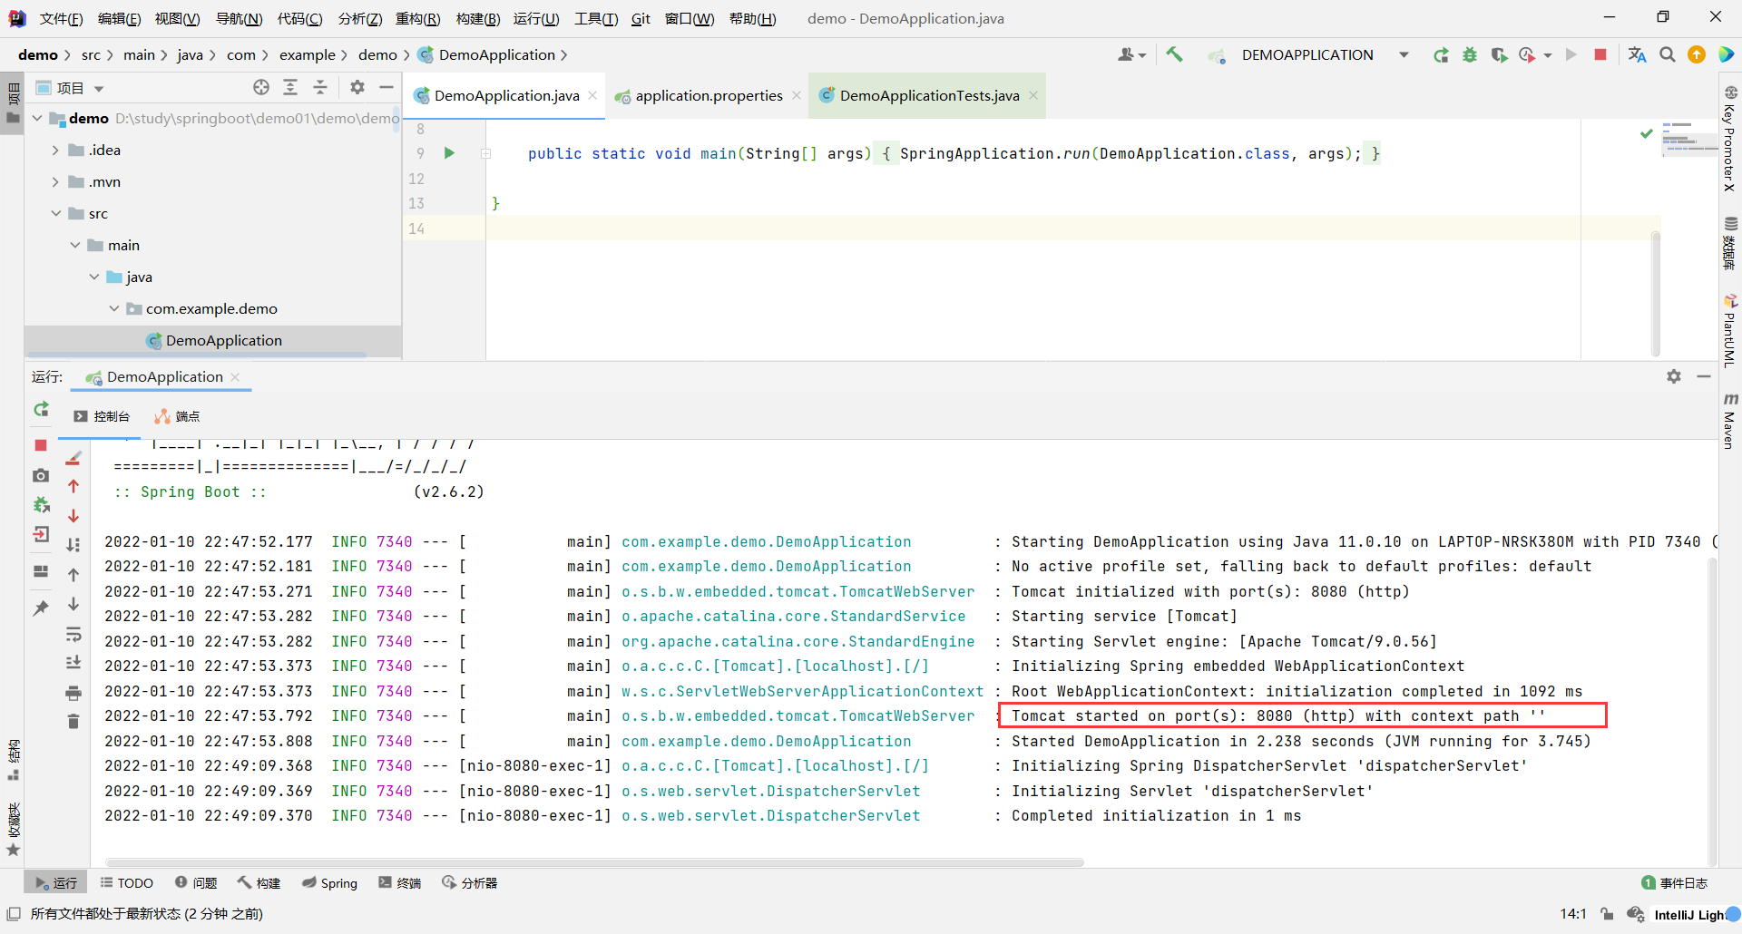This screenshot has height=934, width=1742.
Task: Collapse the demo project root node
Action: (37, 118)
